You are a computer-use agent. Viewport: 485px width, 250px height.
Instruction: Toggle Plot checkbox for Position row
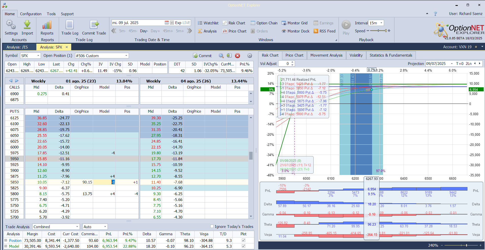tap(243, 240)
